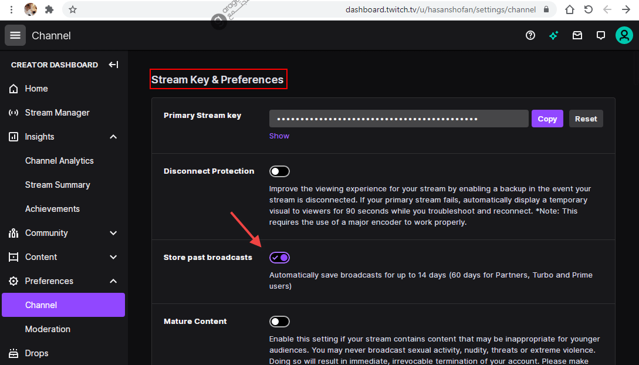Reset the primary stream key
Screen dimensions: 639x365
tap(586, 119)
